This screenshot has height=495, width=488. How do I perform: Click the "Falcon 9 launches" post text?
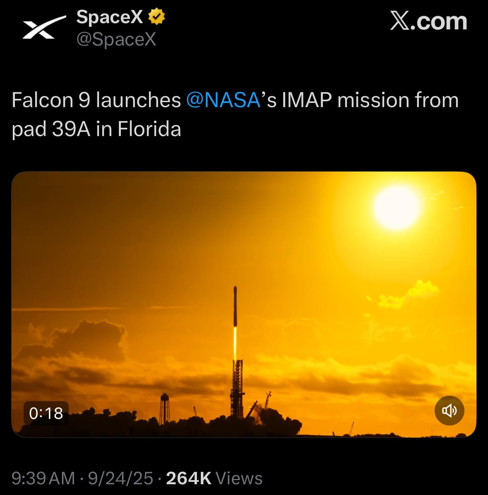pyautogui.click(x=96, y=100)
